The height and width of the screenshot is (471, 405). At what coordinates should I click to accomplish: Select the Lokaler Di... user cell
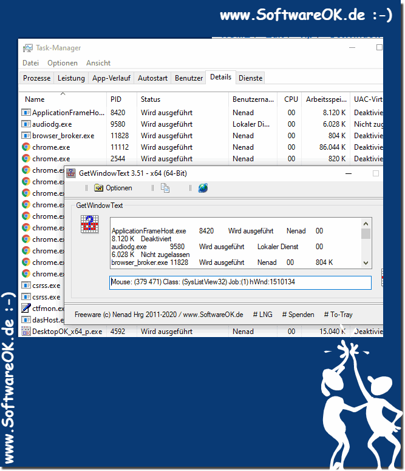tap(251, 124)
